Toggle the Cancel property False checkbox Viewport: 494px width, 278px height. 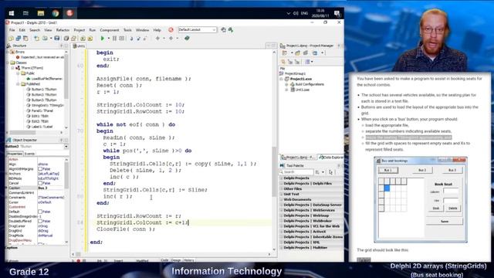(40, 183)
